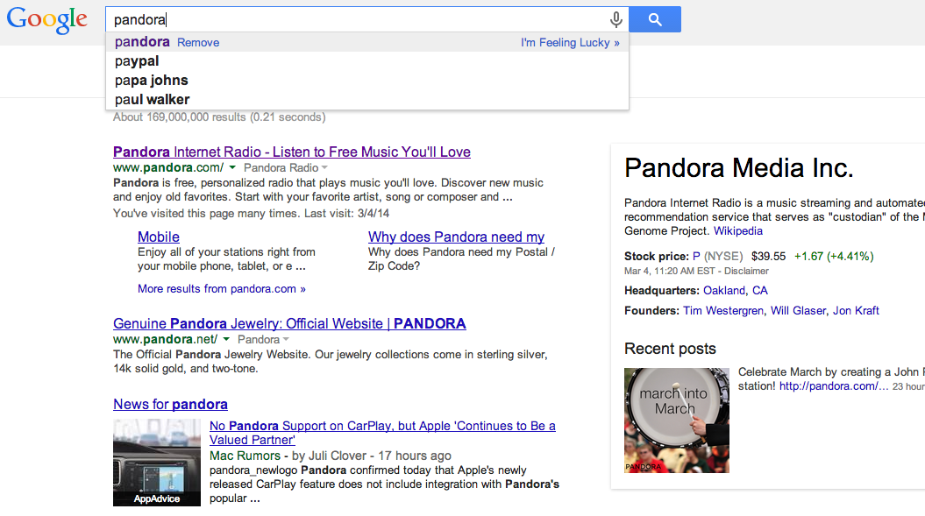
Task: Click inside the search text field
Action: (351, 20)
